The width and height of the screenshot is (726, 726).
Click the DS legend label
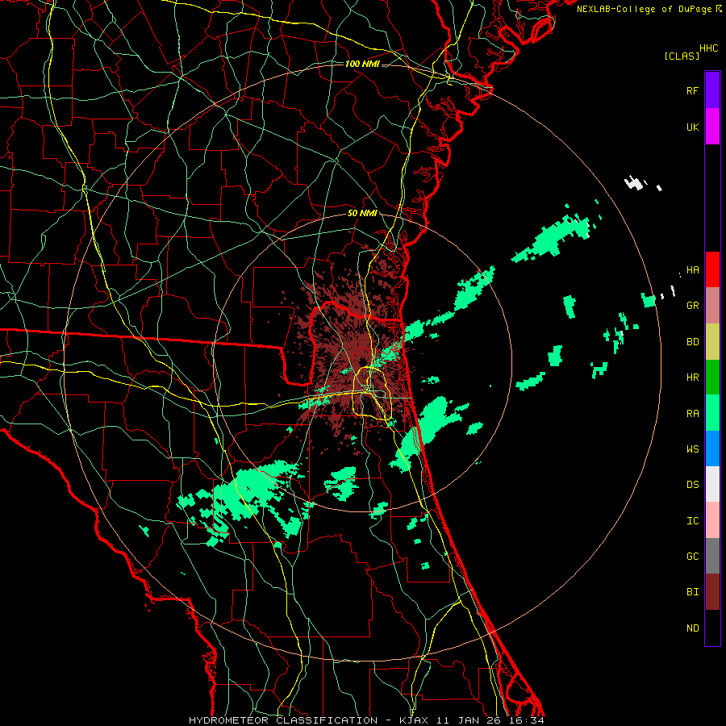pyautogui.click(x=692, y=485)
